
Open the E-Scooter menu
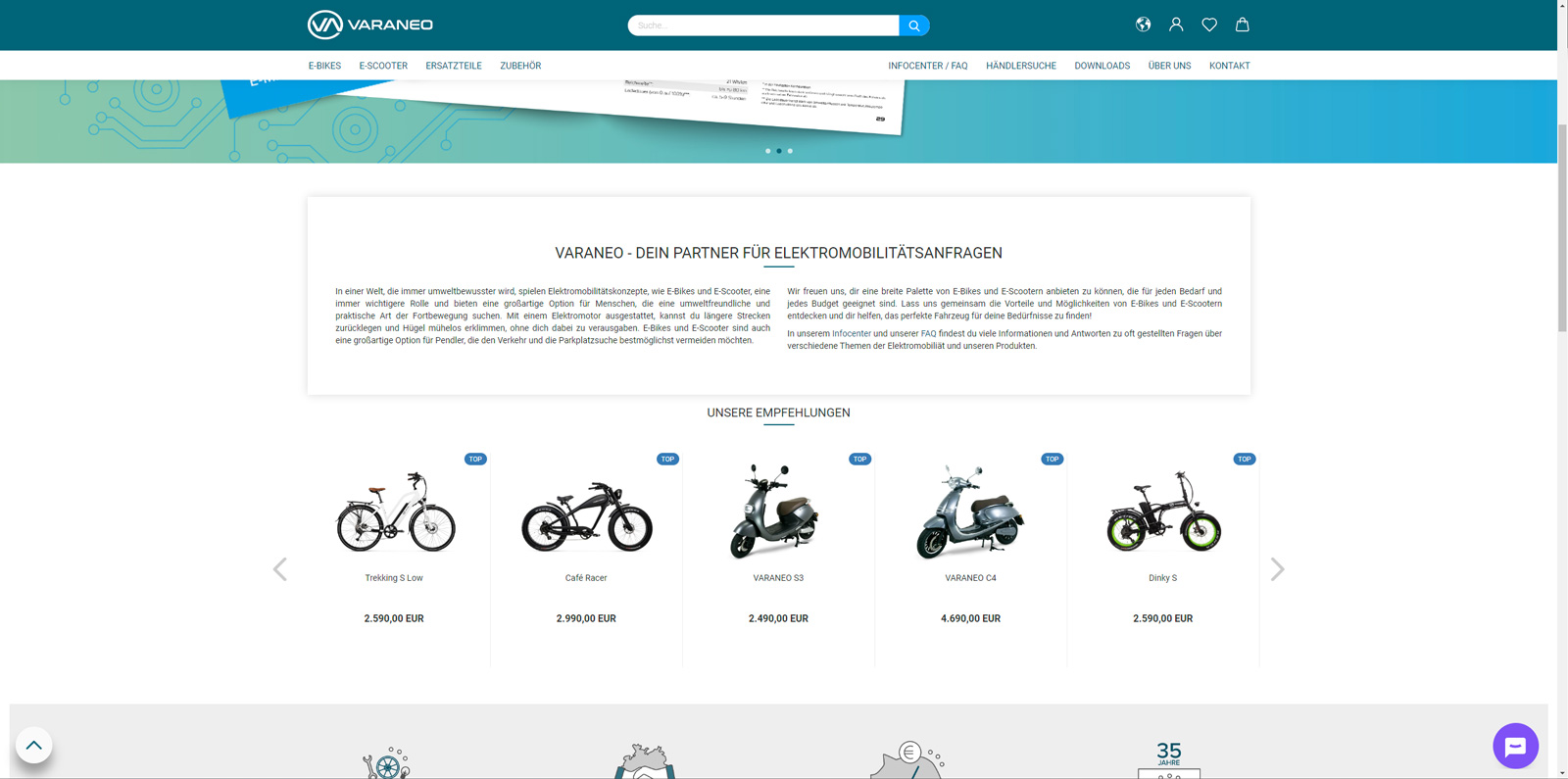[x=383, y=66]
